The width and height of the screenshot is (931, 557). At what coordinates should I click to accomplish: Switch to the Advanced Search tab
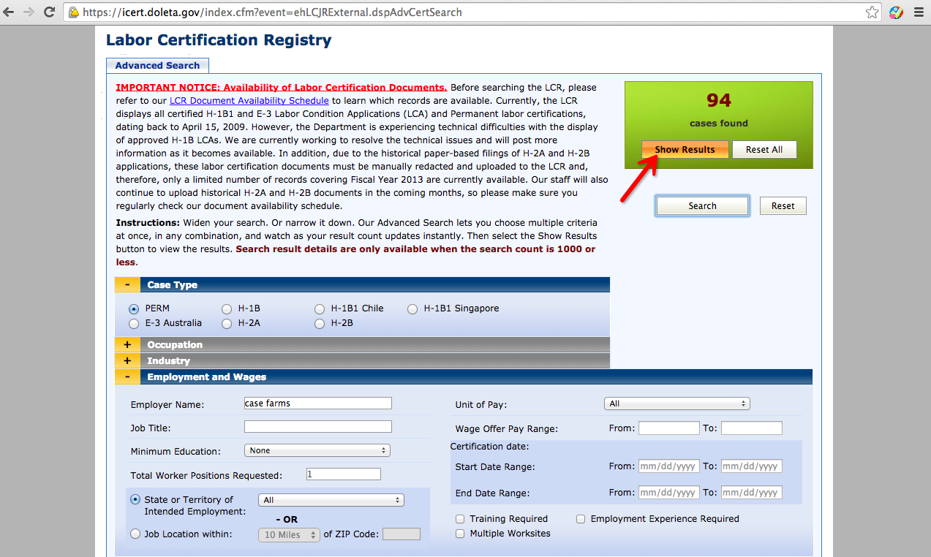(157, 65)
